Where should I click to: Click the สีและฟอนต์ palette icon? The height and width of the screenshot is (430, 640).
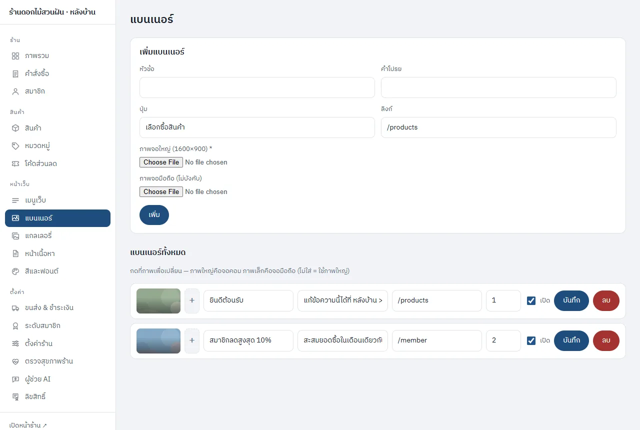[15, 271]
